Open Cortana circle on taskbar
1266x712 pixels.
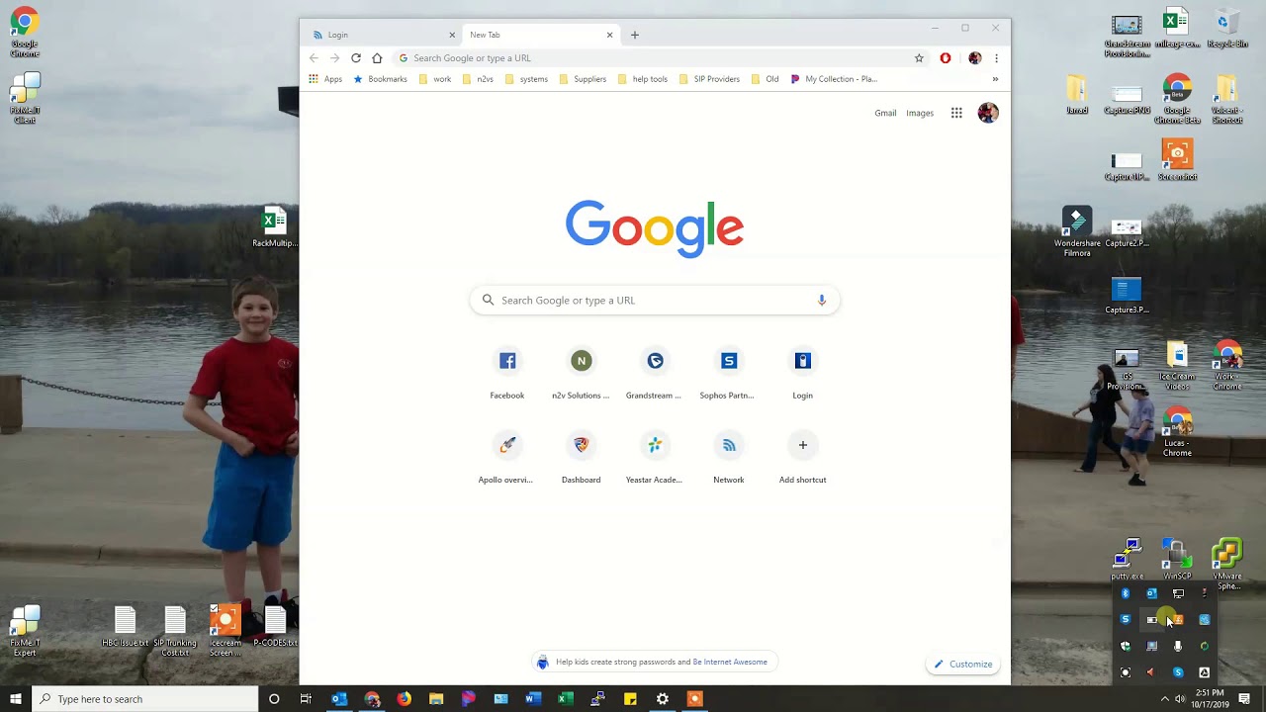(274, 699)
